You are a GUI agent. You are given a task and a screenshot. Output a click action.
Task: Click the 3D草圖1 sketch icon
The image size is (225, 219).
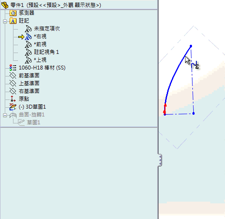tap(13, 107)
